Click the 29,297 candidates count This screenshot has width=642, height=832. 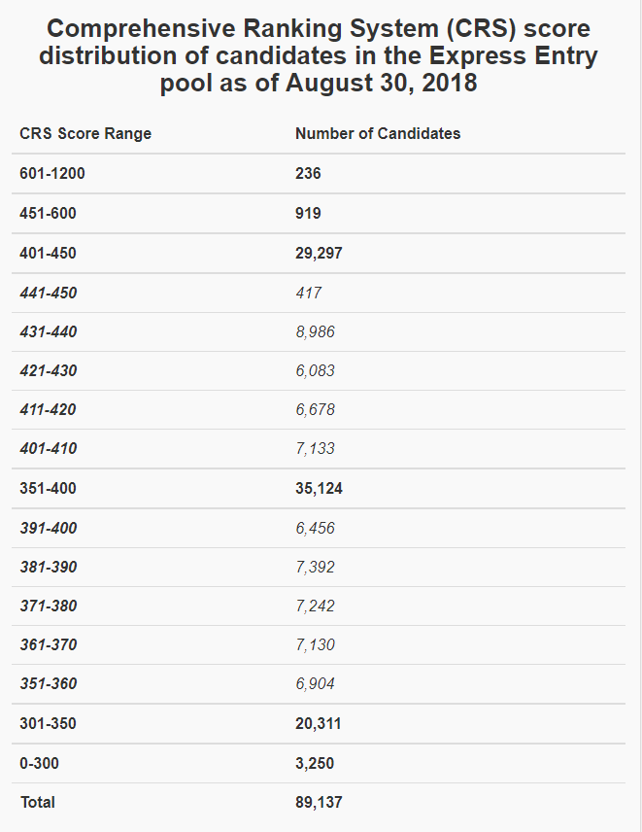319,254
